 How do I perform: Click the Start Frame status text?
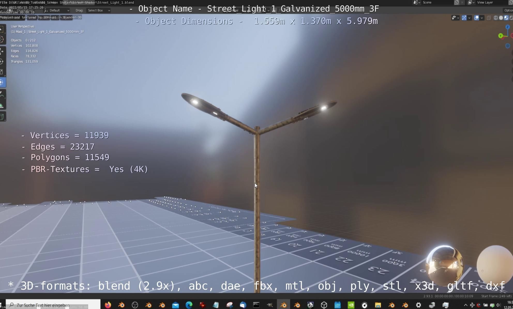tap(496, 296)
